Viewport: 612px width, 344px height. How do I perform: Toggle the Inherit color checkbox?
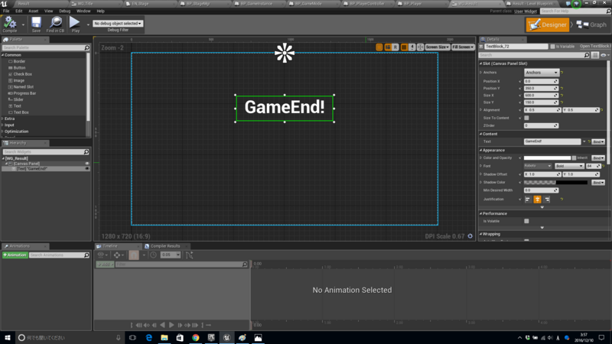point(574,158)
